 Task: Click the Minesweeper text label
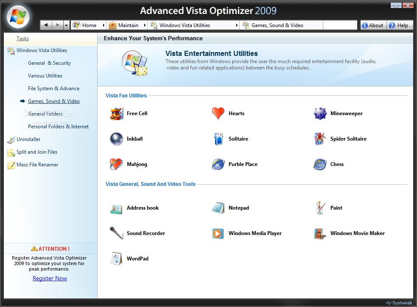point(347,113)
